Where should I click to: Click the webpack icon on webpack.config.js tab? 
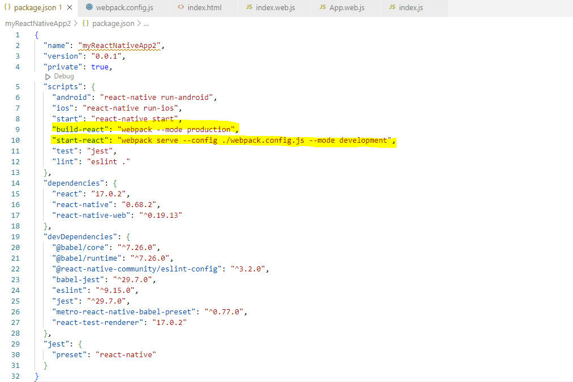[x=89, y=7]
